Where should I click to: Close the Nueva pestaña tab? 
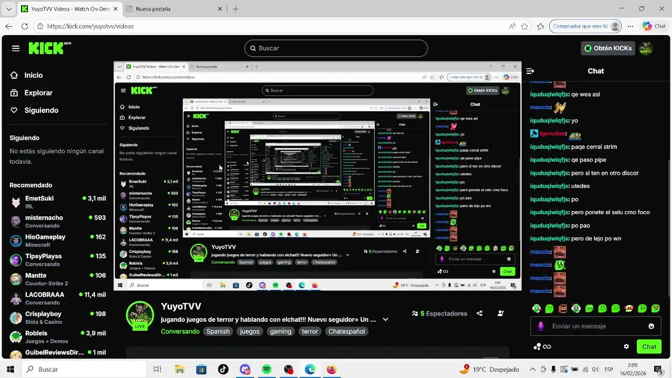click(220, 9)
